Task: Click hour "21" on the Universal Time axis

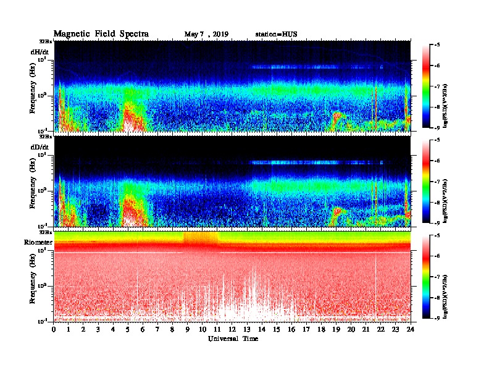Action: click(x=366, y=329)
